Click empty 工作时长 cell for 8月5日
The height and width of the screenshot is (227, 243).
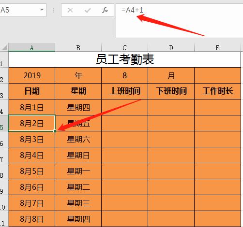(x=217, y=171)
